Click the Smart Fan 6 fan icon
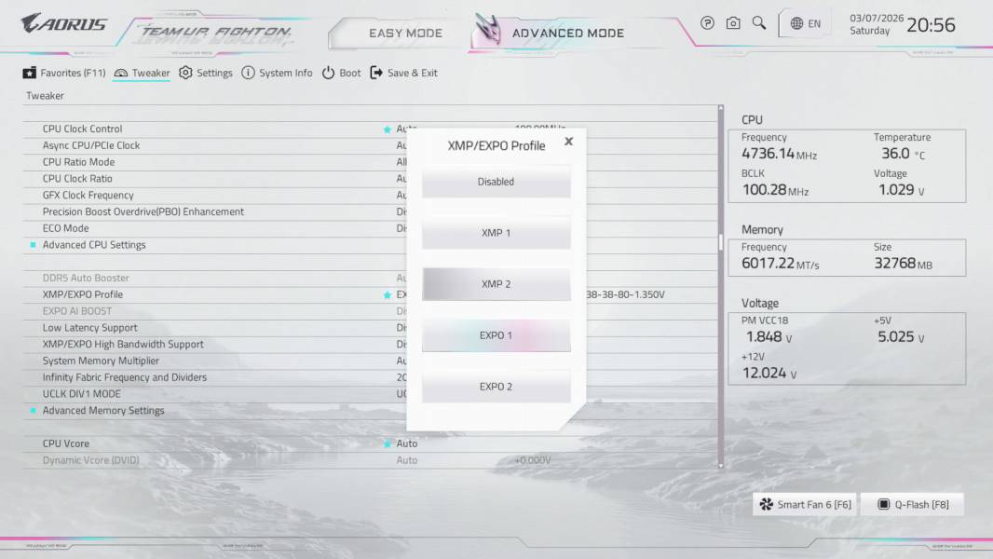993x559 pixels. [x=767, y=505]
